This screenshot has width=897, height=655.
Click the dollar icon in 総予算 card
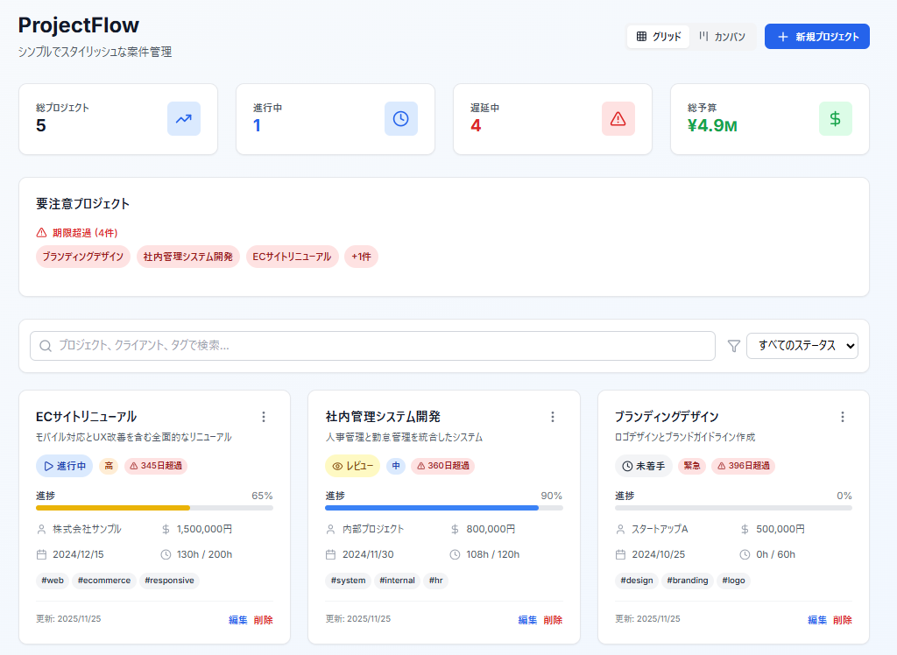[x=835, y=119]
